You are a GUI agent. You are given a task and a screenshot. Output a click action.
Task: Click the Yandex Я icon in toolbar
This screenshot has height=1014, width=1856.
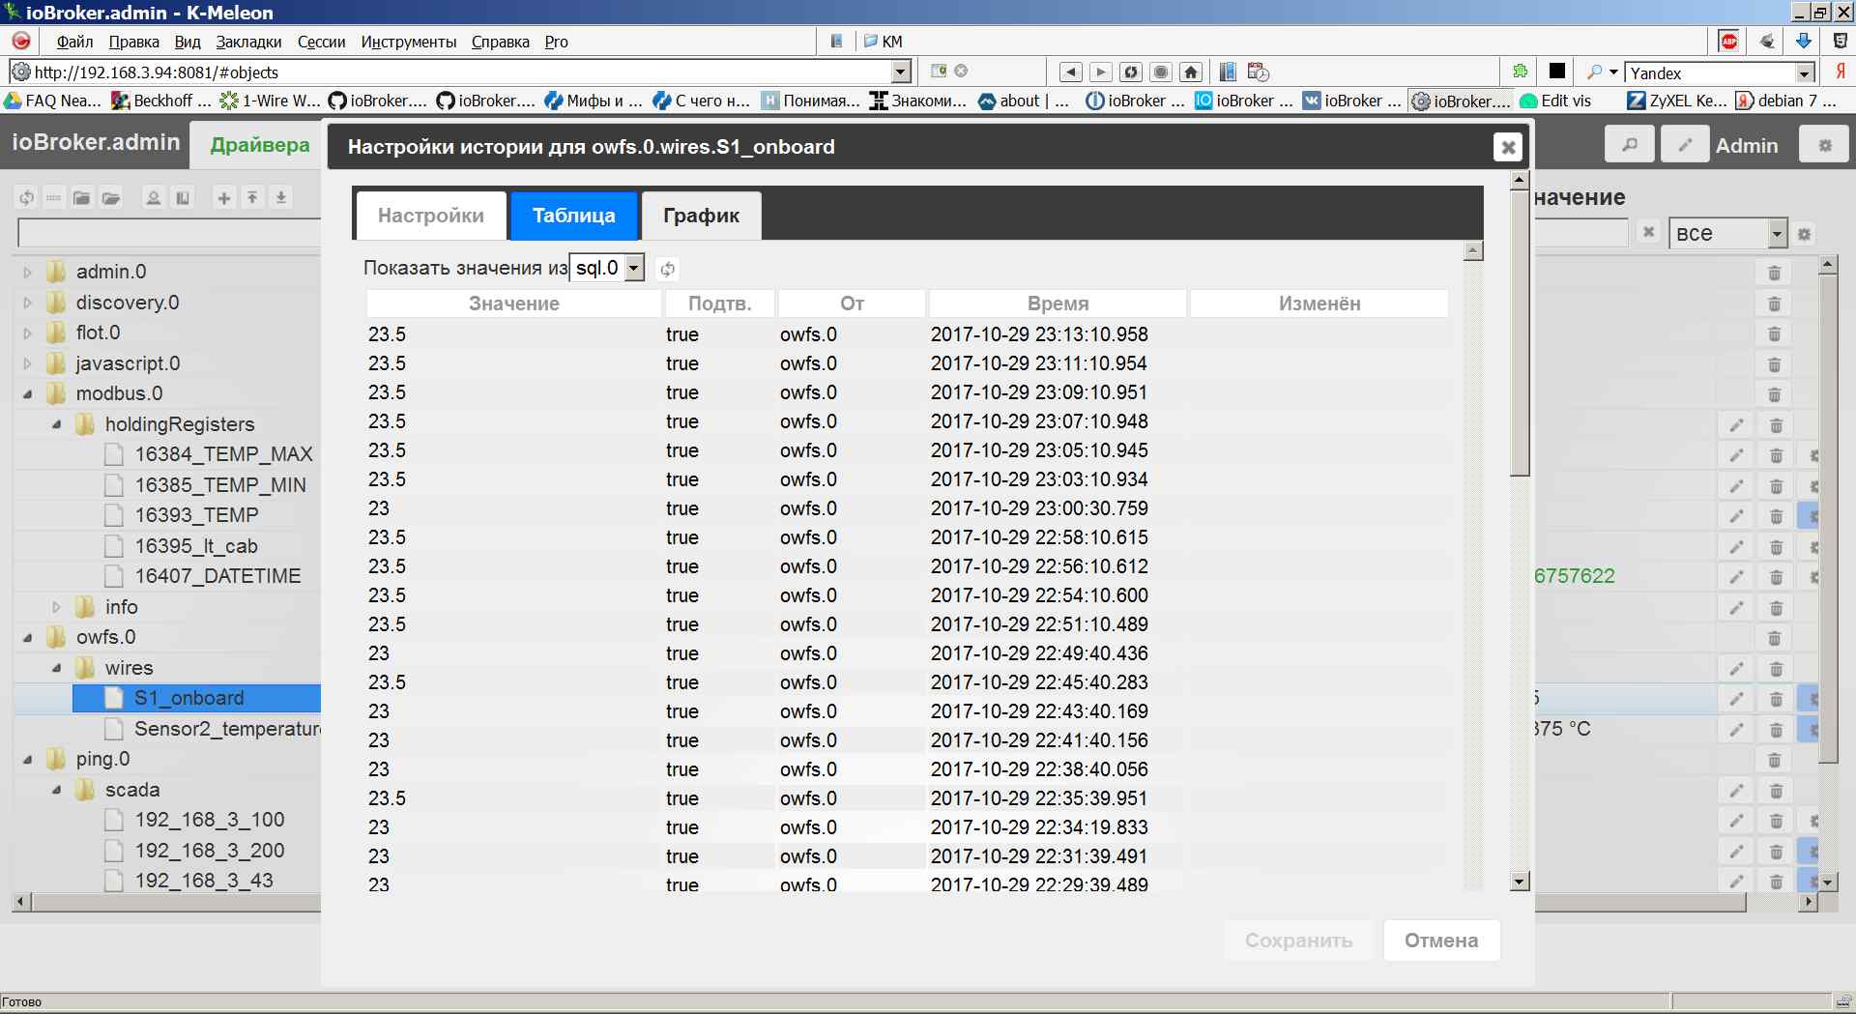point(1840,72)
